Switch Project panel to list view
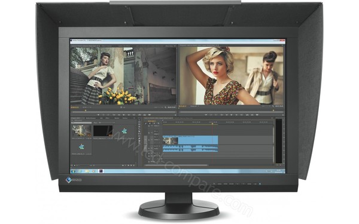The image size is (359, 224). (72, 165)
